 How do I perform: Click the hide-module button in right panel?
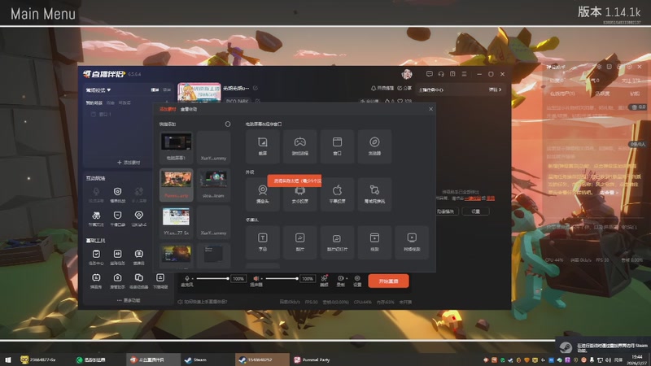[x=445, y=211]
